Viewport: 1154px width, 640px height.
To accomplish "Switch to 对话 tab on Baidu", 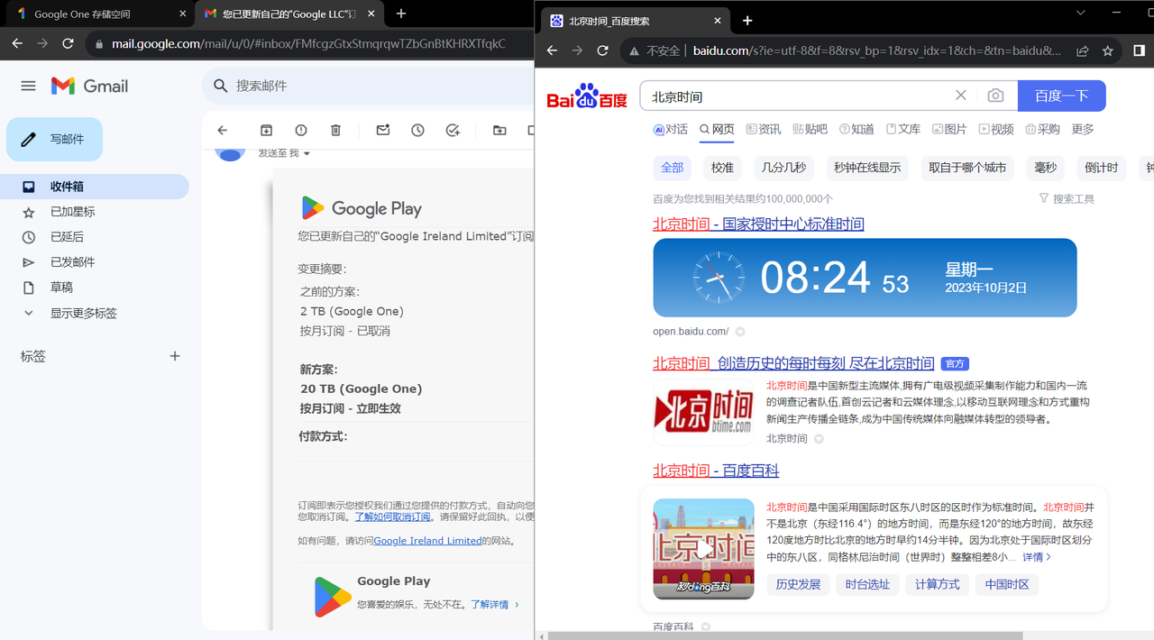I will click(671, 129).
